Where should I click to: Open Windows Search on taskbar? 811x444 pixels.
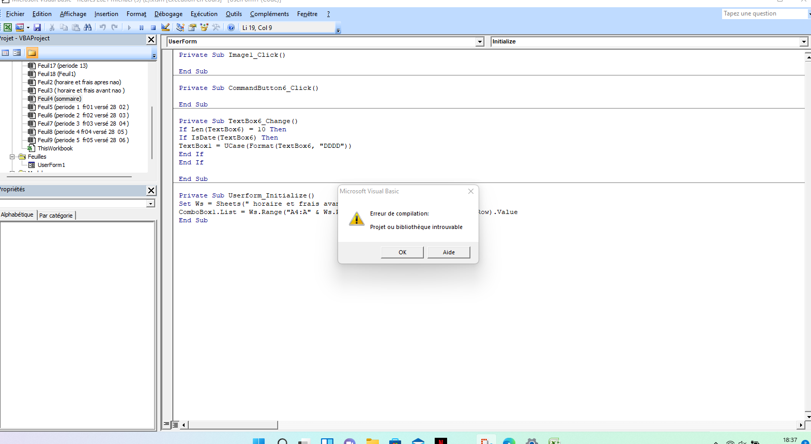coord(283,441)
